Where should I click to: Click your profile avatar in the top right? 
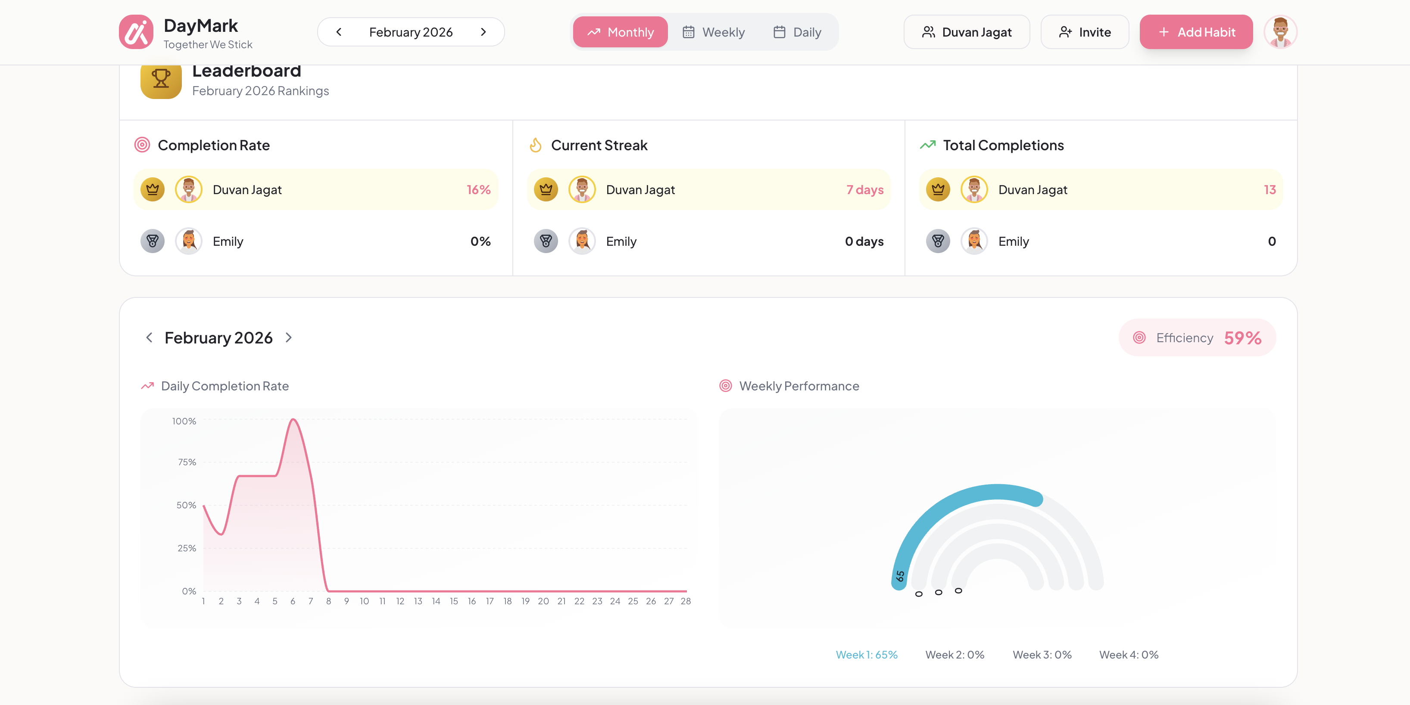coord(1280,32)
